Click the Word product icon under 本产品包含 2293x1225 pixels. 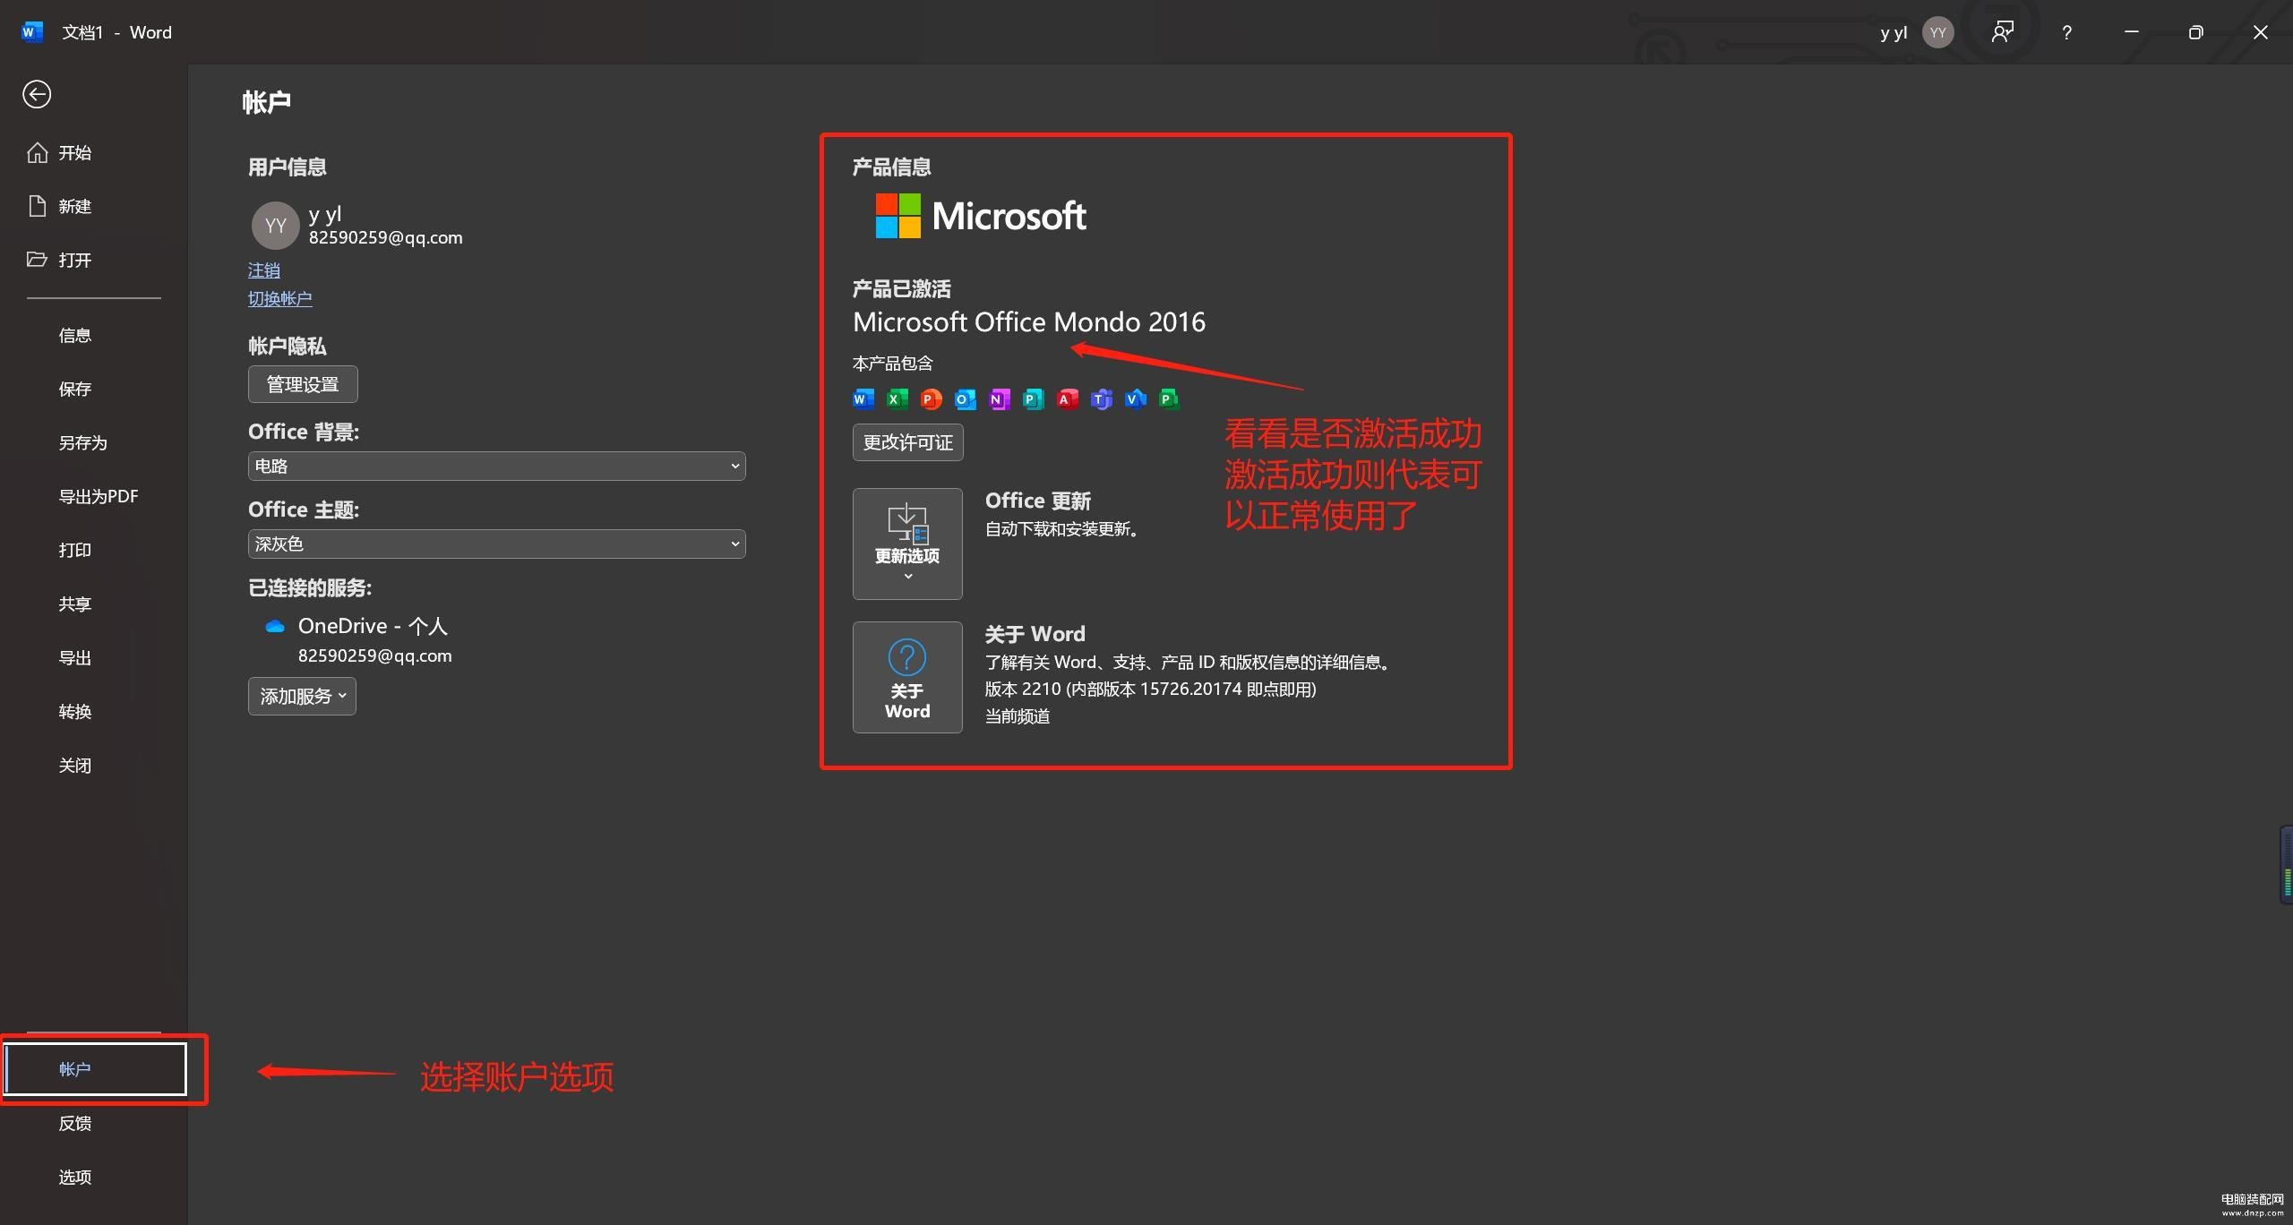863,399
